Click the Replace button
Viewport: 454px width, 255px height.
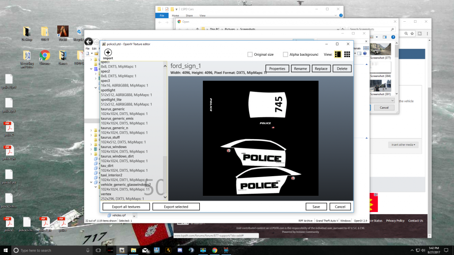(x=321, y=68)
